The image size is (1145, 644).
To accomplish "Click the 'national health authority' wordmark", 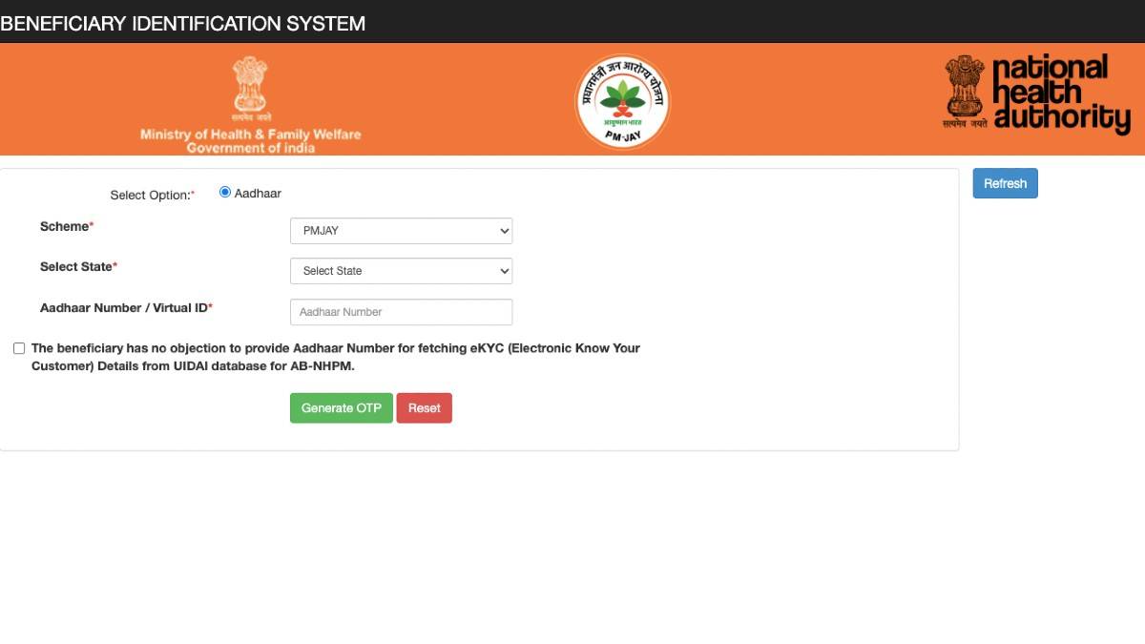I will pos(1060,93).
